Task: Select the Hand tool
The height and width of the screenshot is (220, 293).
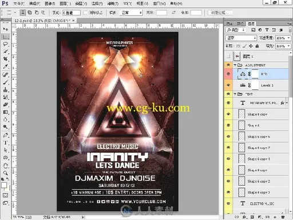Action: tap(5, 166)
